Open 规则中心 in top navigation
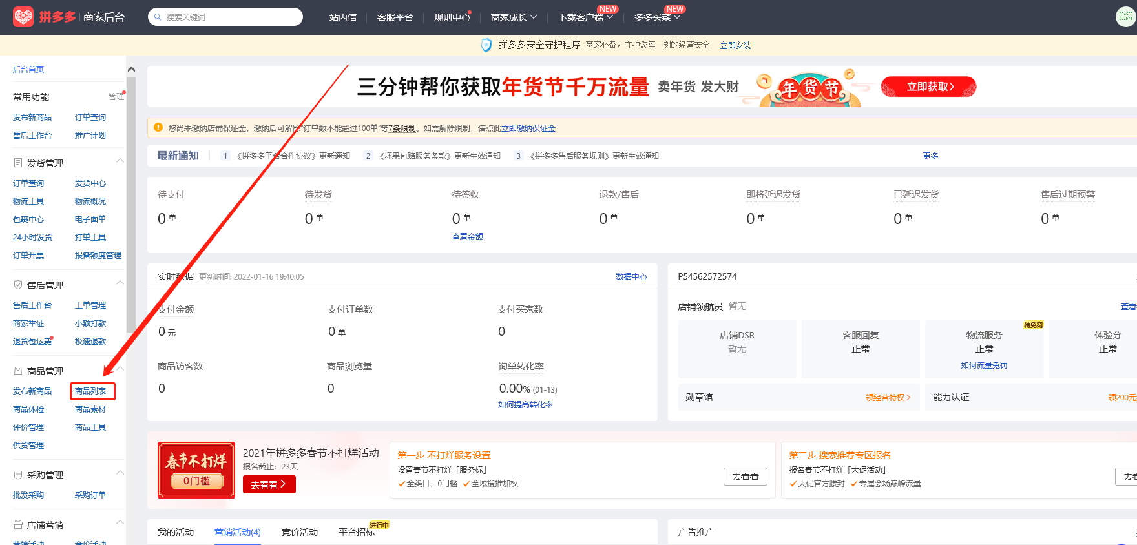This screenshot has width=1137, height=545. [x=452, y=17]
